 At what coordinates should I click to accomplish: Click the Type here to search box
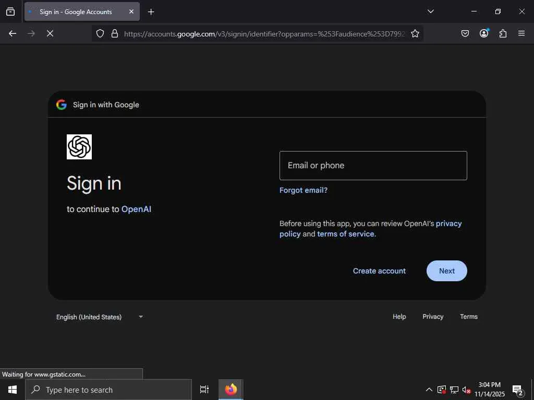pos(108,390)
